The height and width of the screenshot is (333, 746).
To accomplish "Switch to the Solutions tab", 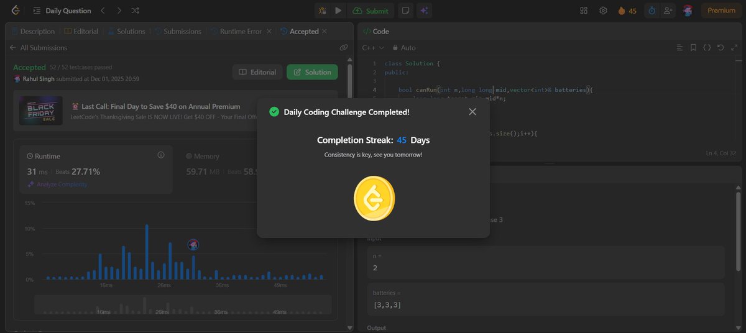I will (126, 31).
